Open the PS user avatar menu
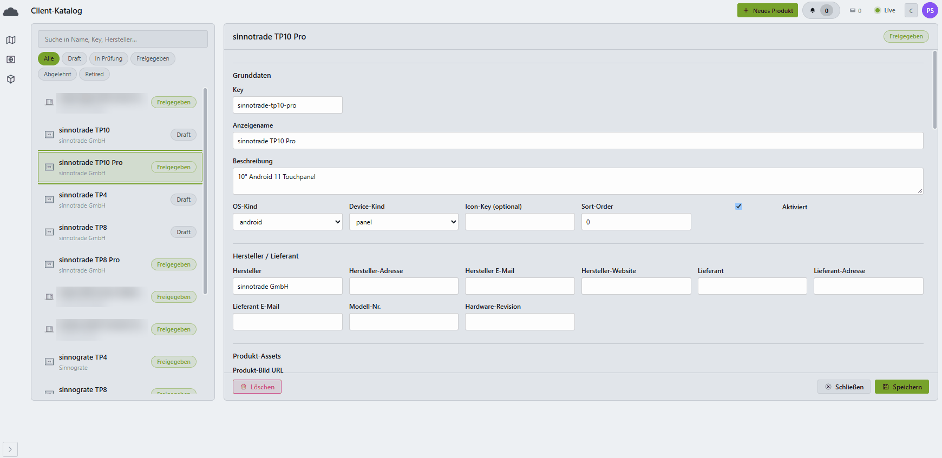Viewport: 942px width, 458px height. tap(930, 10)
